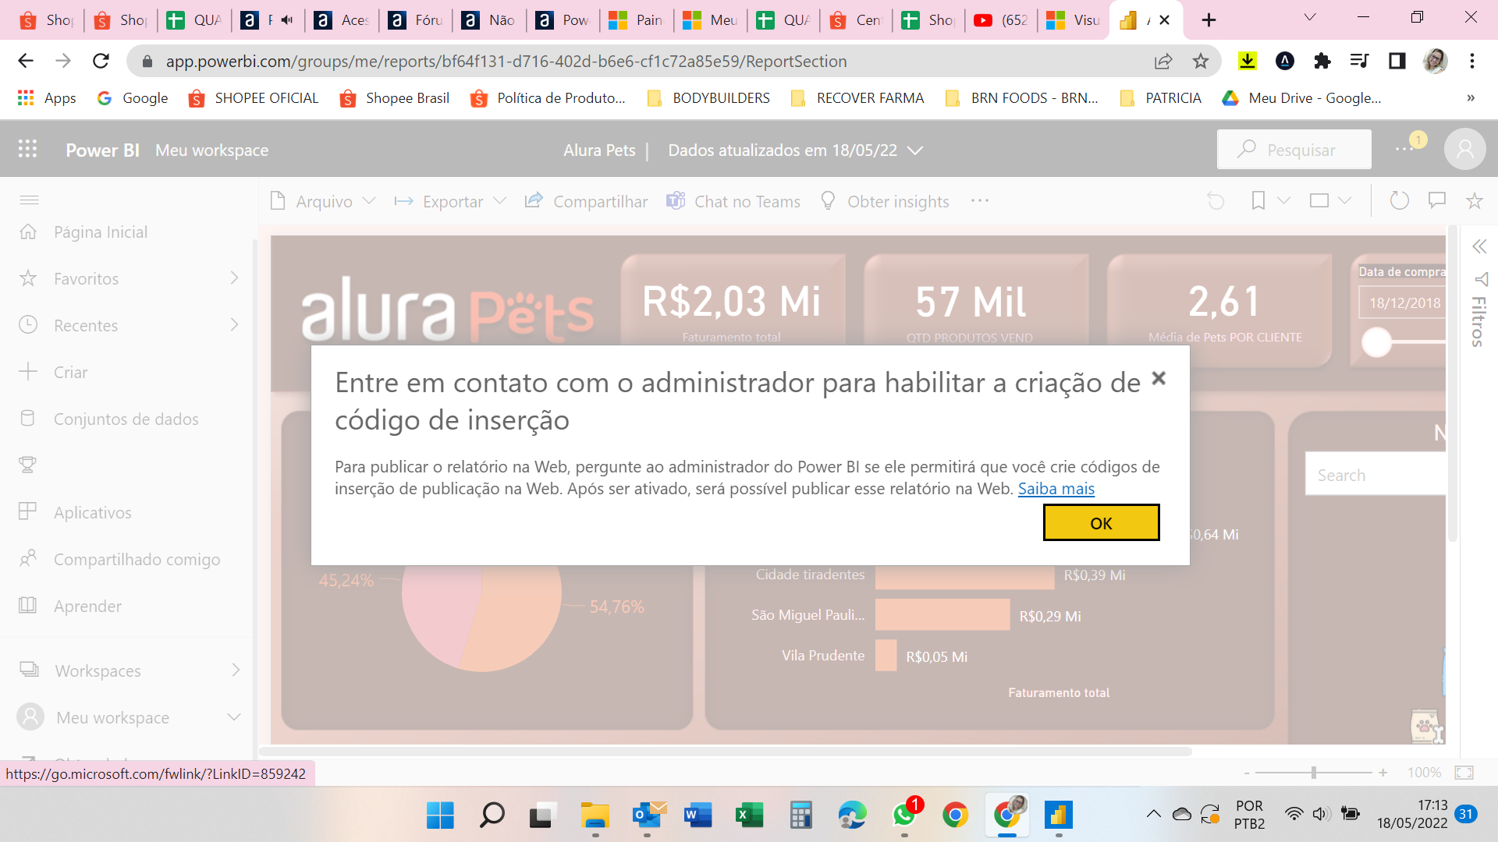Switch to the Fóru tab
This screenshot has height=842, width=1498.
416,20
